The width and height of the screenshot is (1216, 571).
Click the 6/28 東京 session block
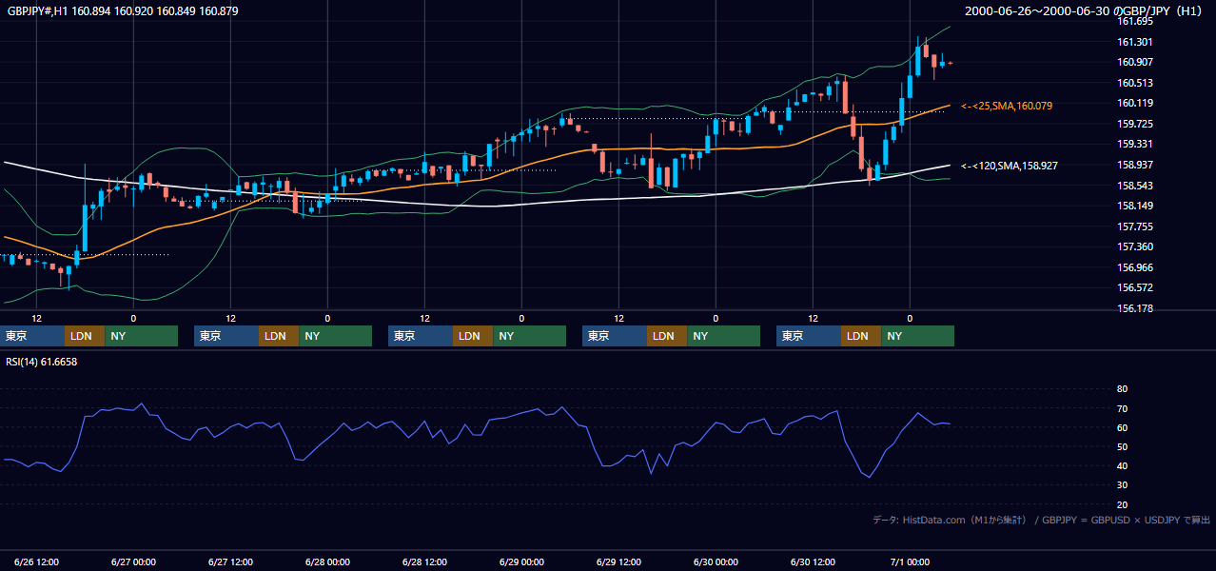420,336
